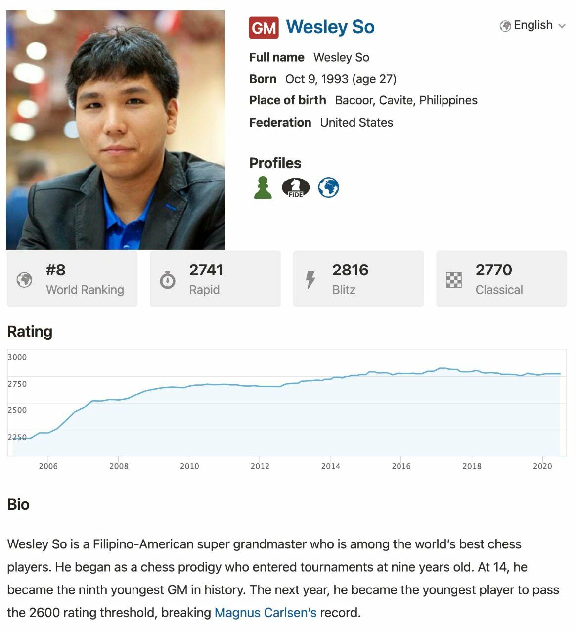Open the English language dropdown
The height and width of the screenshot is (633, 576).
point(533,25)
